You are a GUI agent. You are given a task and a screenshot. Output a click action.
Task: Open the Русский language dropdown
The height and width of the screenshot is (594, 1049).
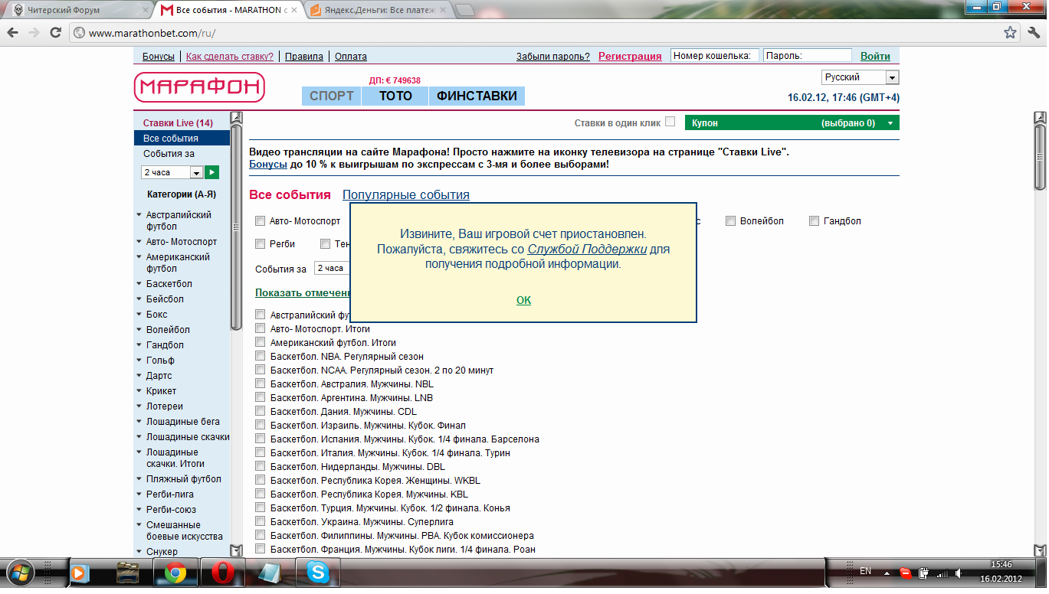pos(860,77)
